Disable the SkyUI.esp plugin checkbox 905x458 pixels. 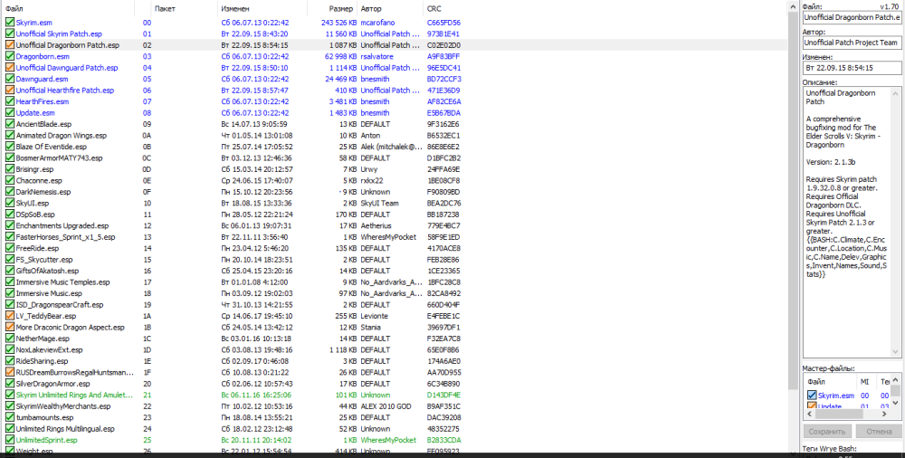click(10, 203)
